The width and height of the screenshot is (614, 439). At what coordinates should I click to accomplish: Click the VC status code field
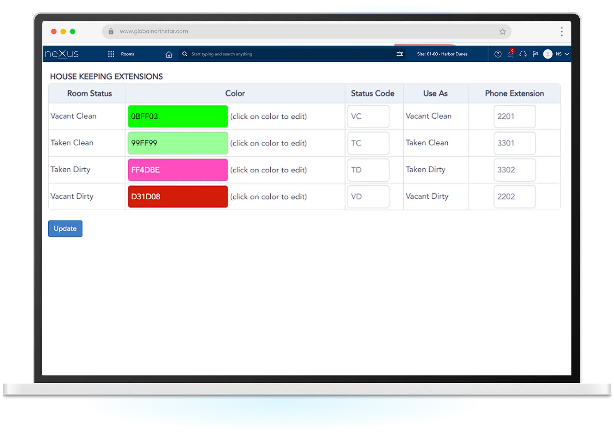(368, 116)
